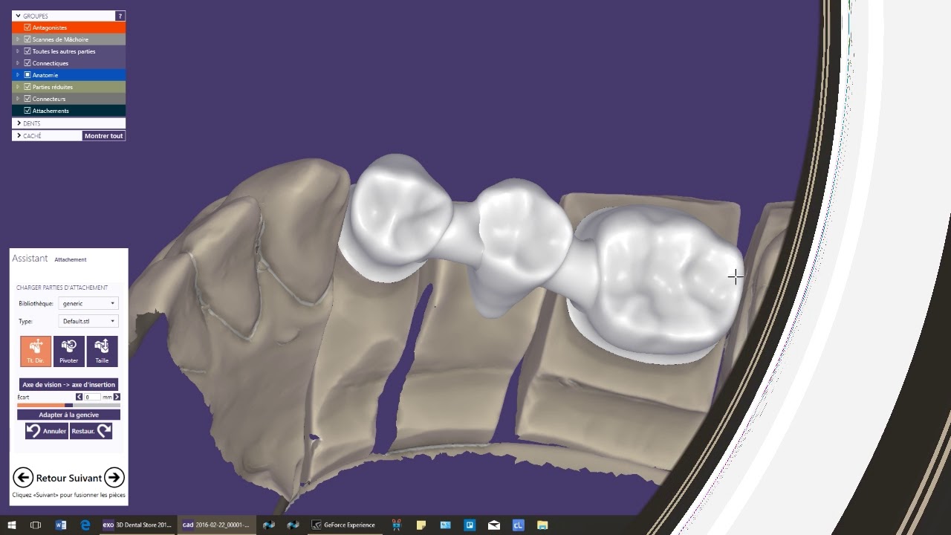Open GeForce Experience from taskbar

(x=344, y=525)
